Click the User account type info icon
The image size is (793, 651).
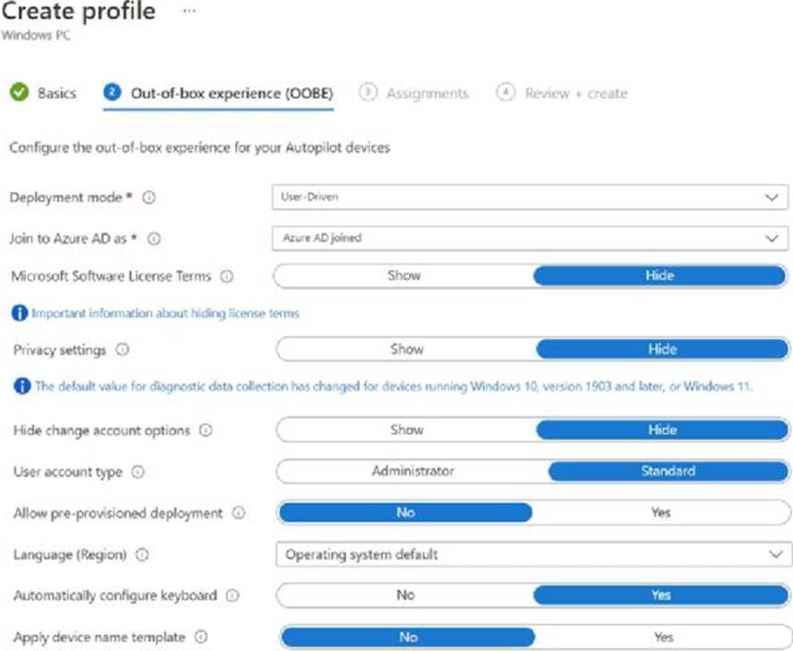click(x=138, y=472)
